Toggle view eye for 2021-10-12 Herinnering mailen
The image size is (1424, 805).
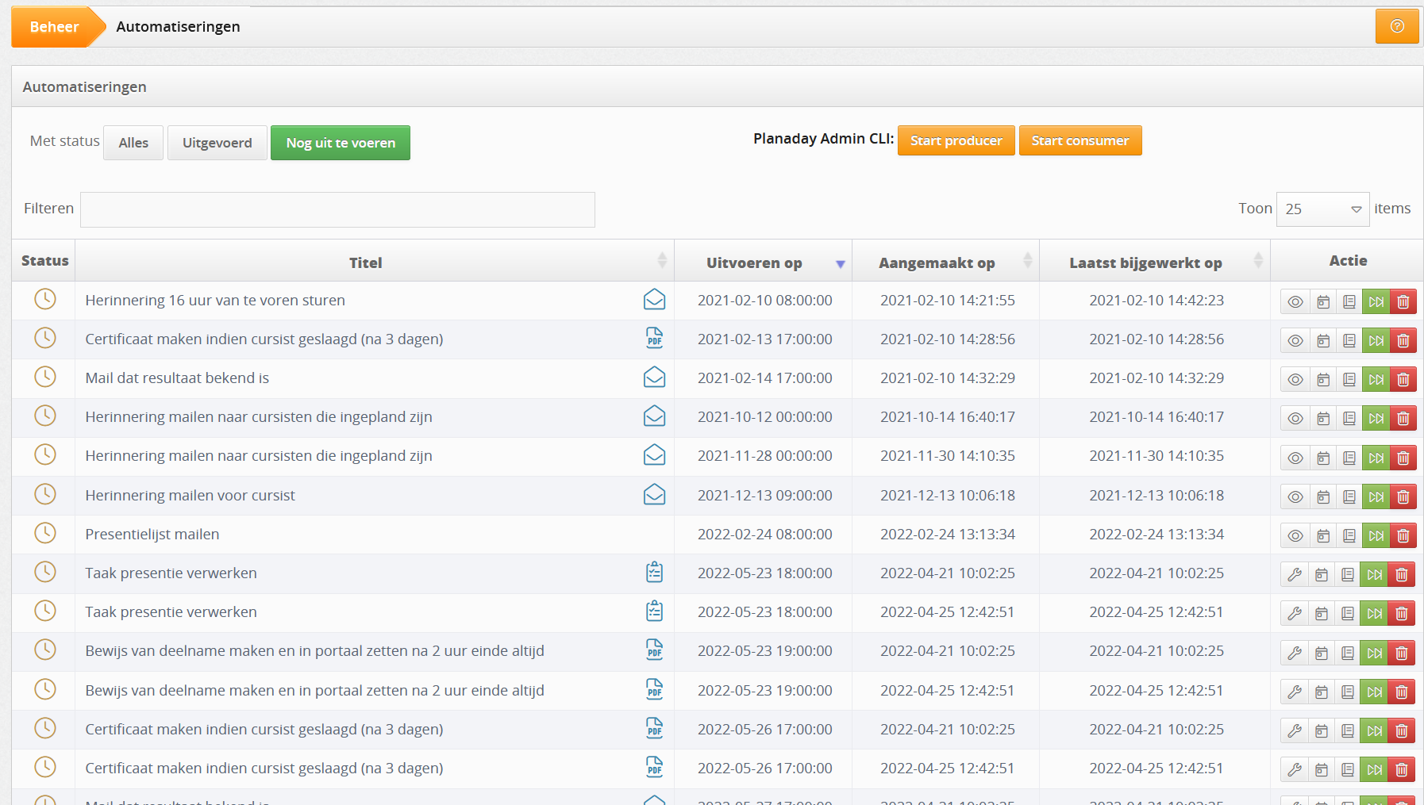click(x=1295, y=418)
